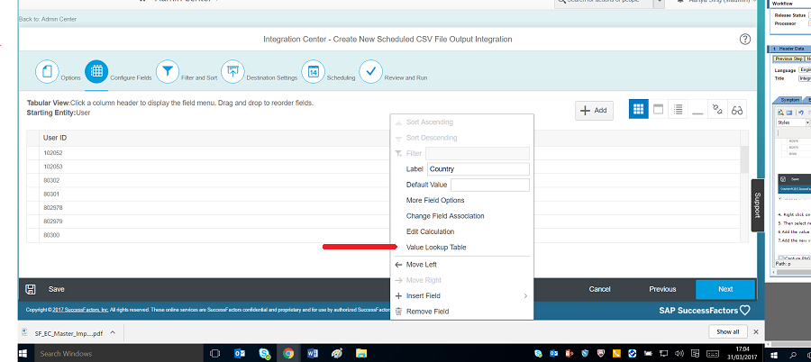This screenshot has width=811, height=362.
Task: Click the glasses preview icon
Action: pyautogui.click(x=737, y=110)
